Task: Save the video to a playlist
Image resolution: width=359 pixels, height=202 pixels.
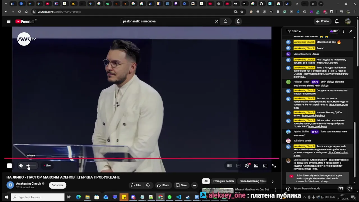Action: click(181, 185)
